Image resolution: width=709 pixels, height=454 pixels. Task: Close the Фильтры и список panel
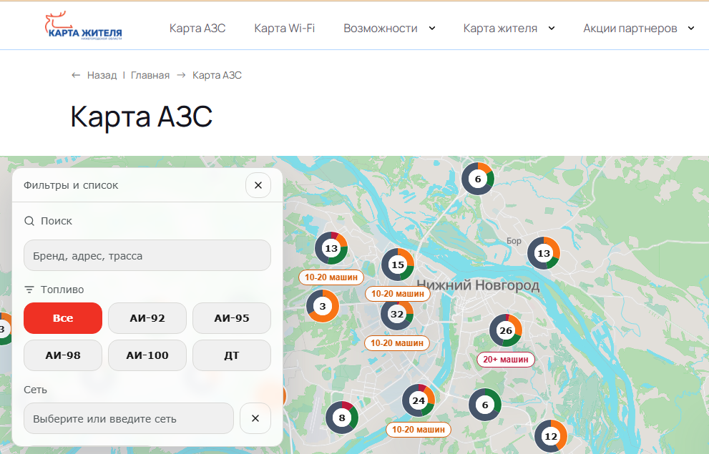(x=258, y=185)
